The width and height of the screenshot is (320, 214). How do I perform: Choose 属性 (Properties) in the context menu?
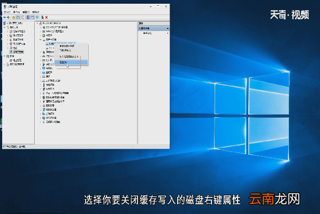tap(71, 63)
